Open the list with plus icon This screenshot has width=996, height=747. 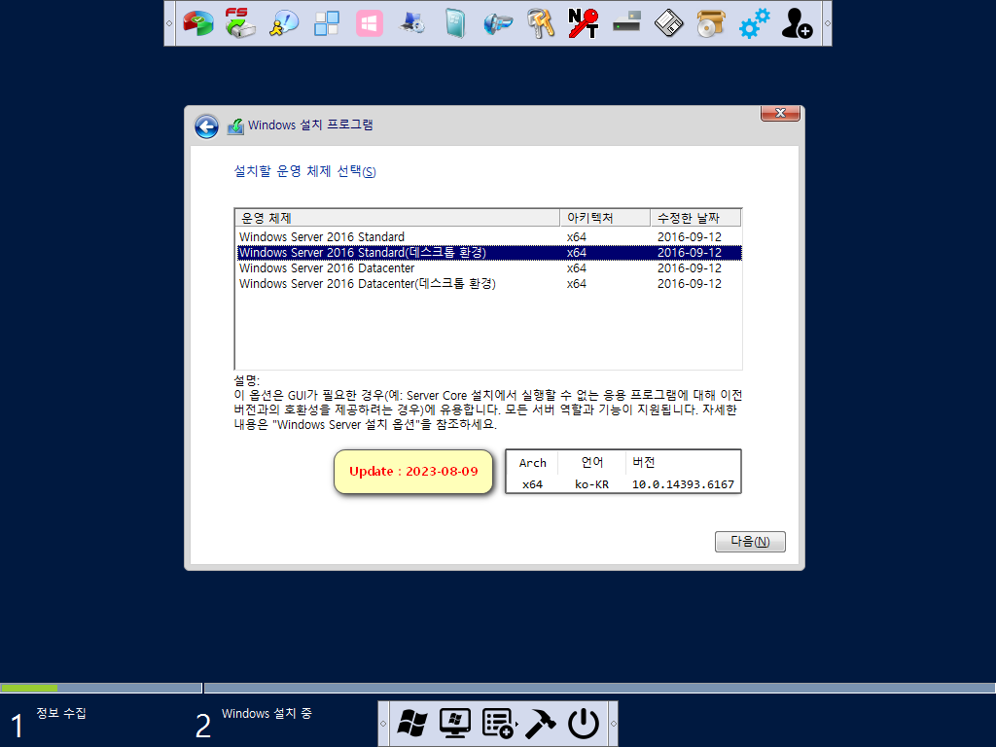coord(497,724)
